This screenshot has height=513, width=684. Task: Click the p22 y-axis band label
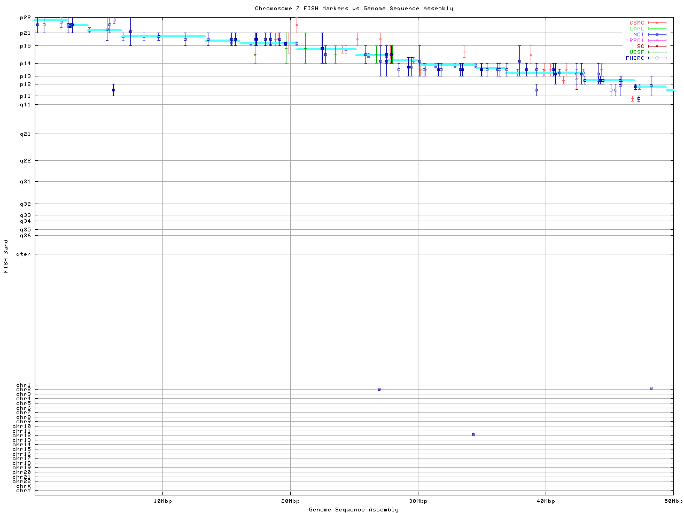pyautogui.click(x=25, y=18)
